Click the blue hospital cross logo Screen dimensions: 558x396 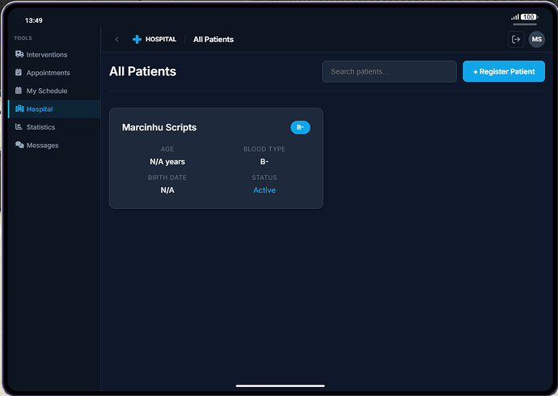coord(137,39)
